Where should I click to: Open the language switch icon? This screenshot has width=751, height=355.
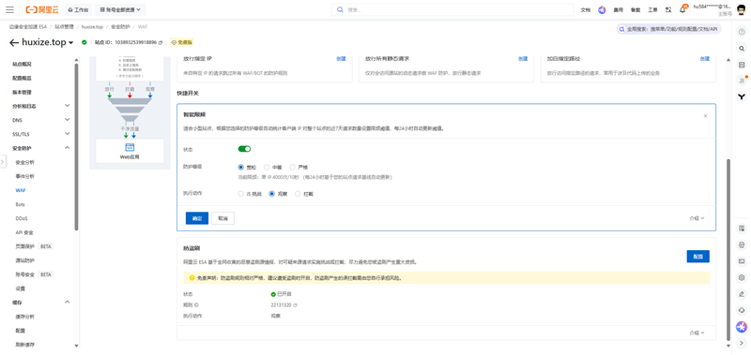click(x=668, y=9)
